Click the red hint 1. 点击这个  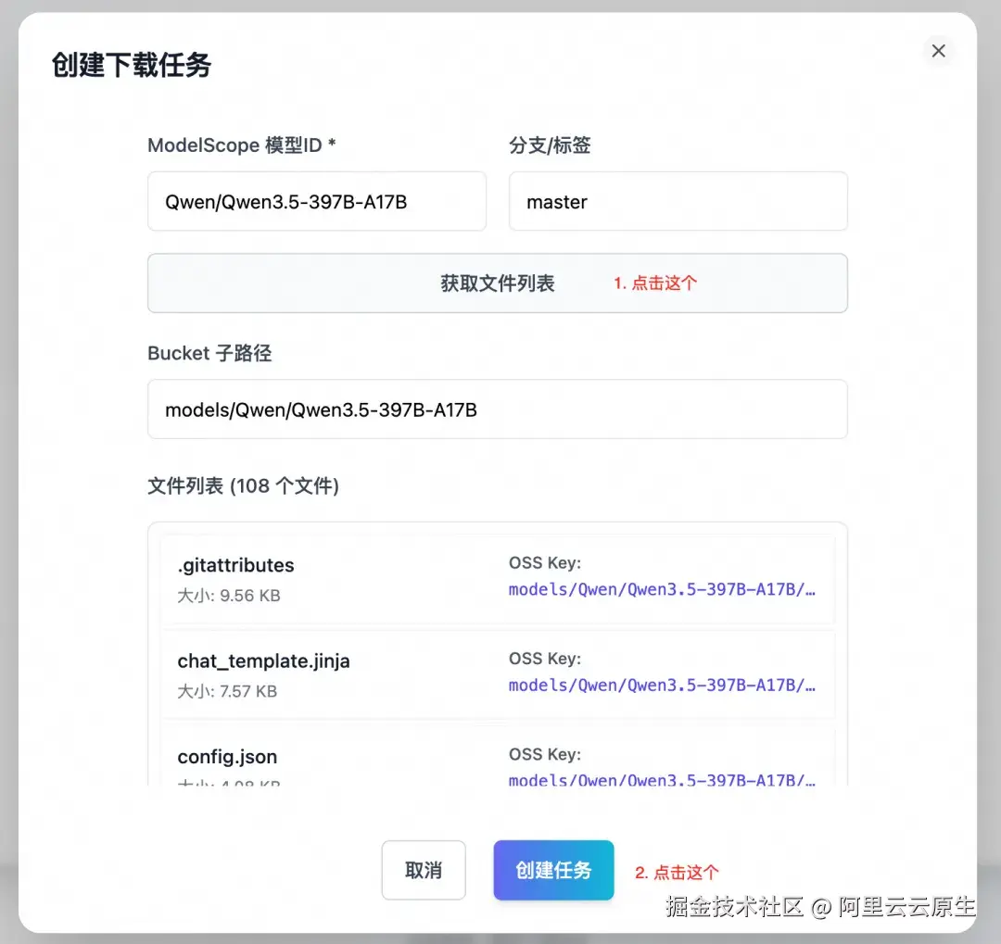[653, 283]
